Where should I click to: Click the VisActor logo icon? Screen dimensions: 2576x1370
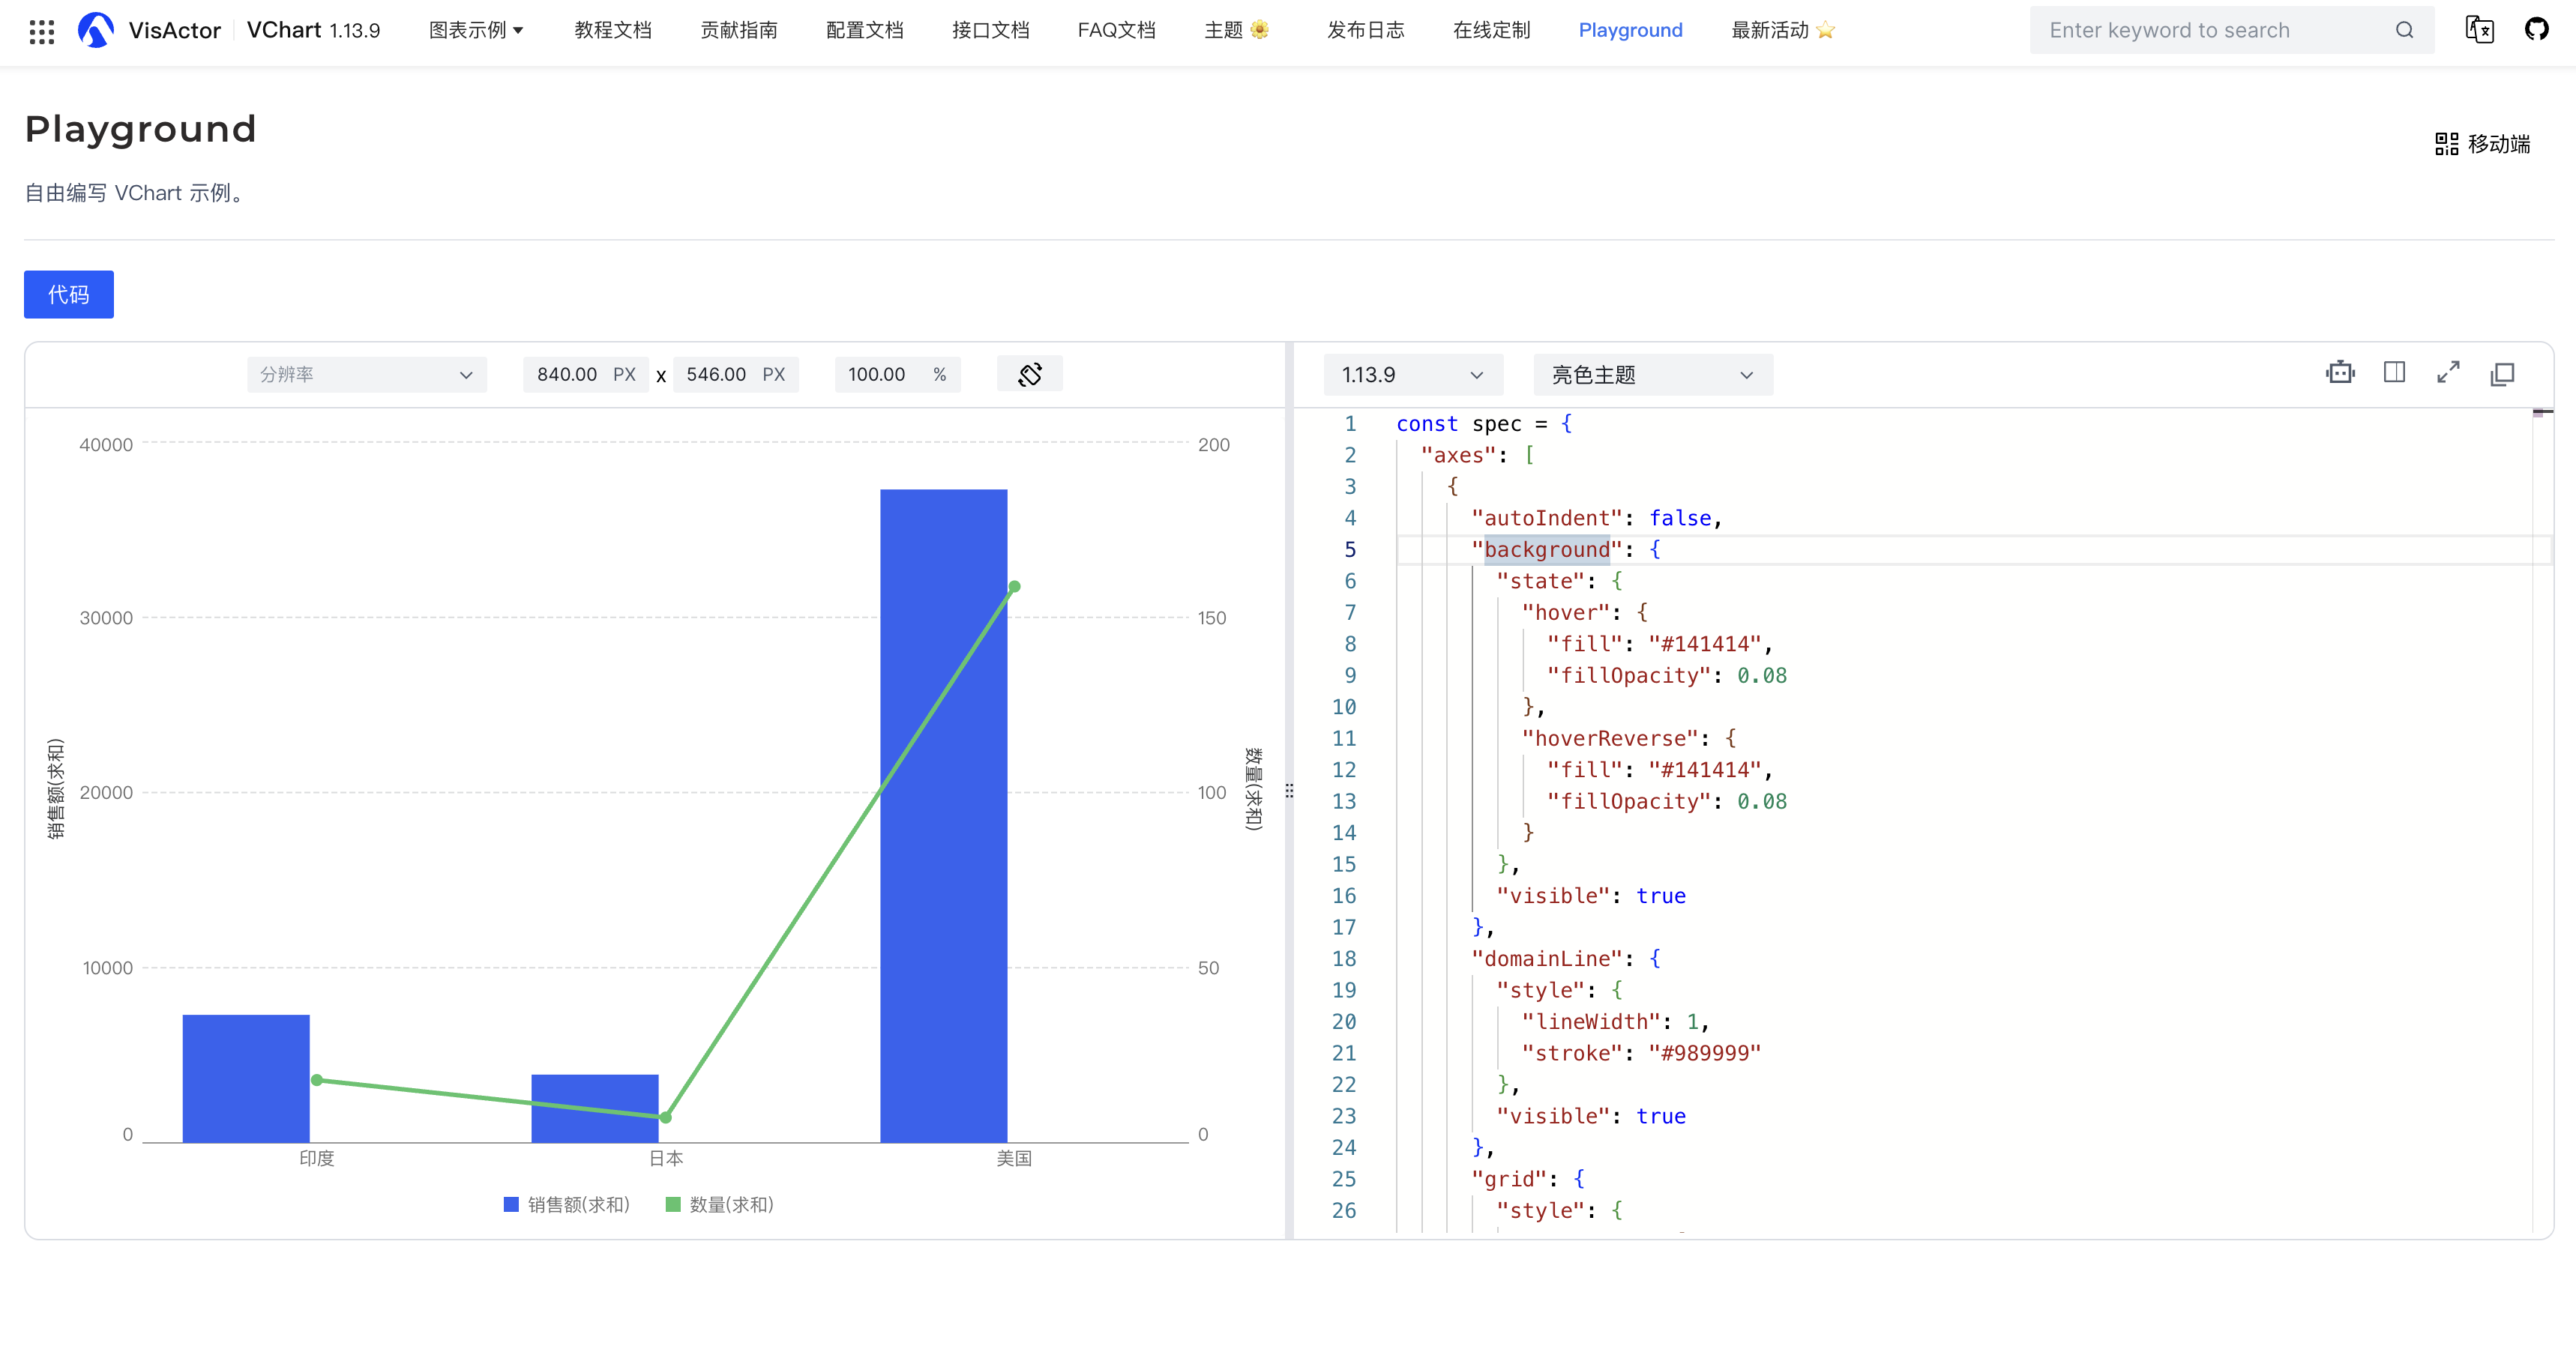96,30
